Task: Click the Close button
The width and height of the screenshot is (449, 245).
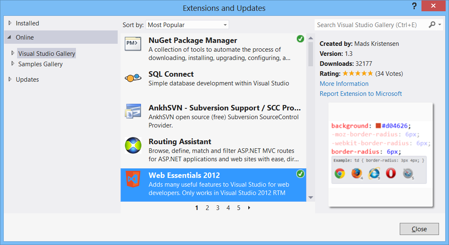Action: pos(419,229)
